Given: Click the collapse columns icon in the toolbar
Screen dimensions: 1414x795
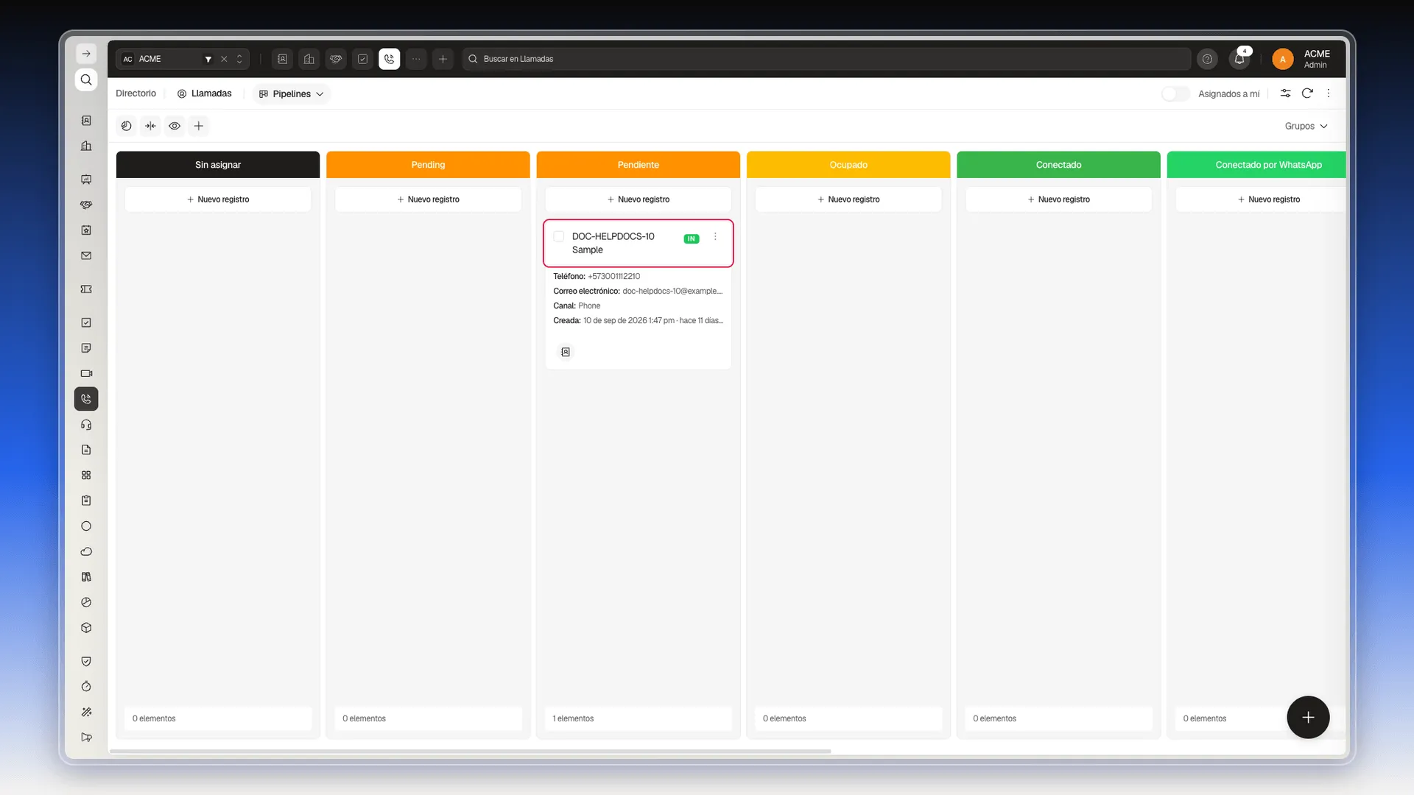Looking at the screenshot, I should coord(150,126).
